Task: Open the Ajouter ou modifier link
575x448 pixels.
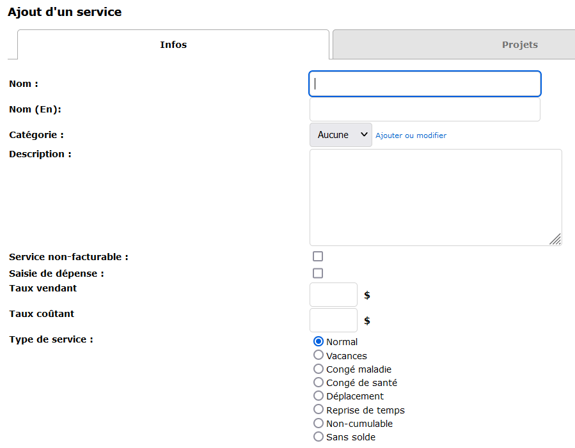Action: point(411,135)
